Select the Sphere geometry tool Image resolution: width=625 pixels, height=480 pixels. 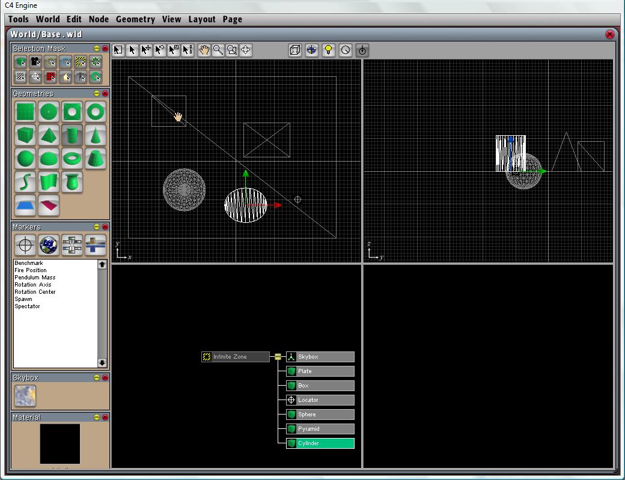pos(25,159)
